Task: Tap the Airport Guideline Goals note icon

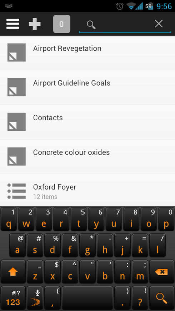Action: (16, 87)
